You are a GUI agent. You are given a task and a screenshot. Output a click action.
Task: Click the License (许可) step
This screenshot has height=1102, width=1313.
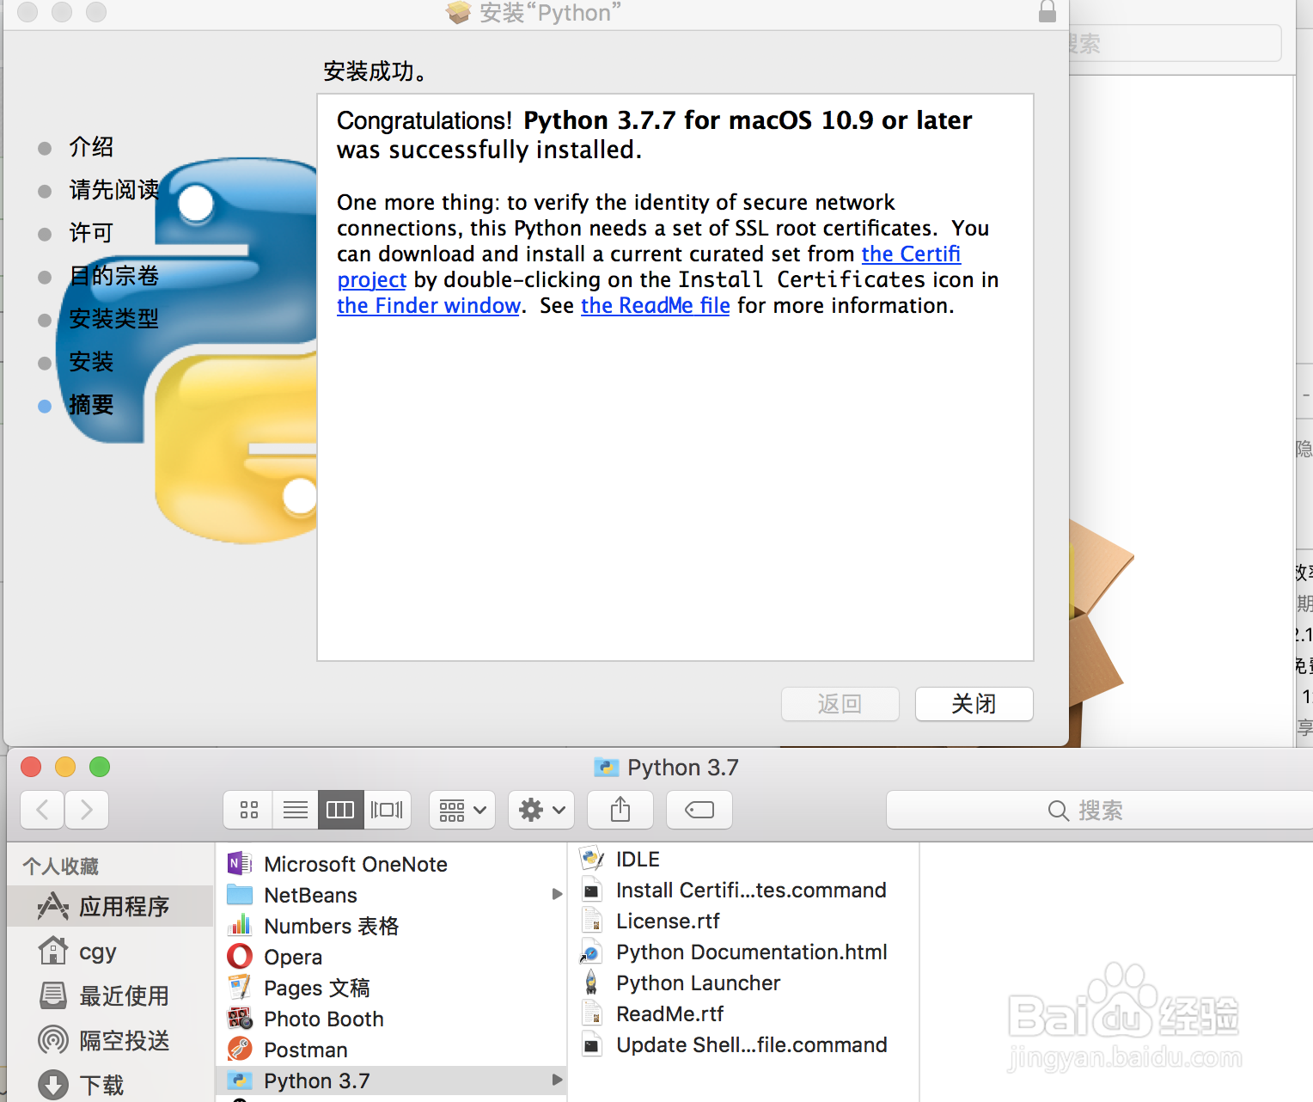pos(91,233)
